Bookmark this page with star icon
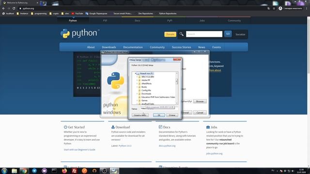This screenshot has height=174, width=310. tap(274, 9)
